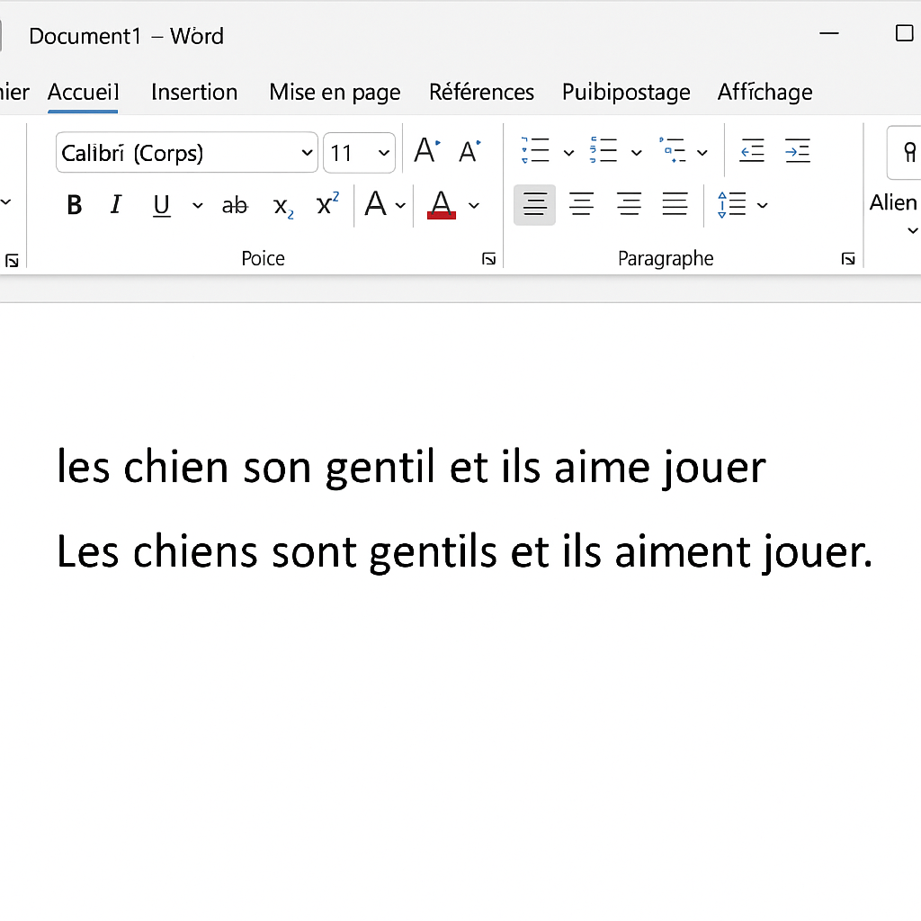Open the Mise en page tab

335,92
